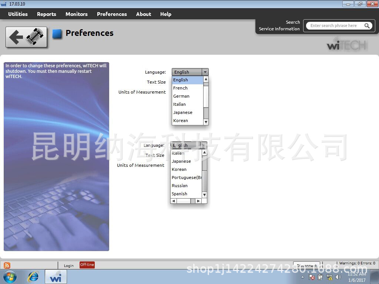Select English in the upper language list
The width and height of the screenshot is (379, 284).
(x=188, y=80)
